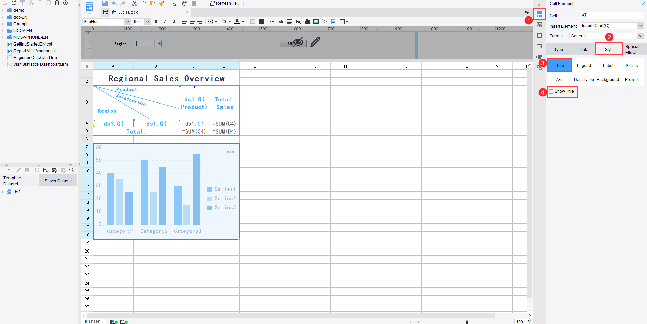This screenshot has height=324, width=647.
Task: Switch to the Style tab
Action: [x=609, y=49]
